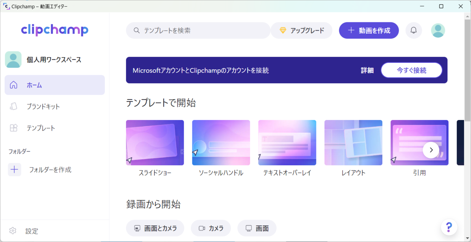Viewport: 471px width, 242px height.
Task: Click the スライドショー label text
Action: pyautogui.click(x=155, y=173)
